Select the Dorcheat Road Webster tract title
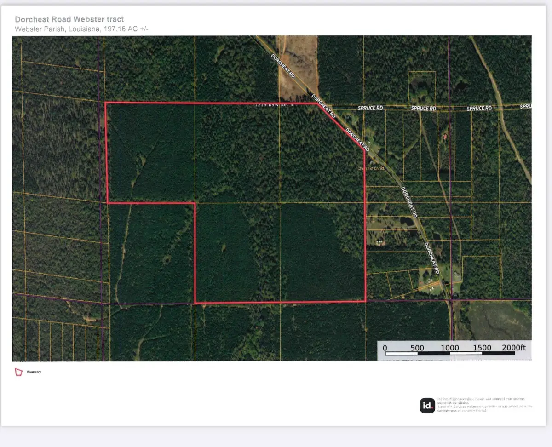The width and height of the screenshot is (552, 447). click(68, 19)
